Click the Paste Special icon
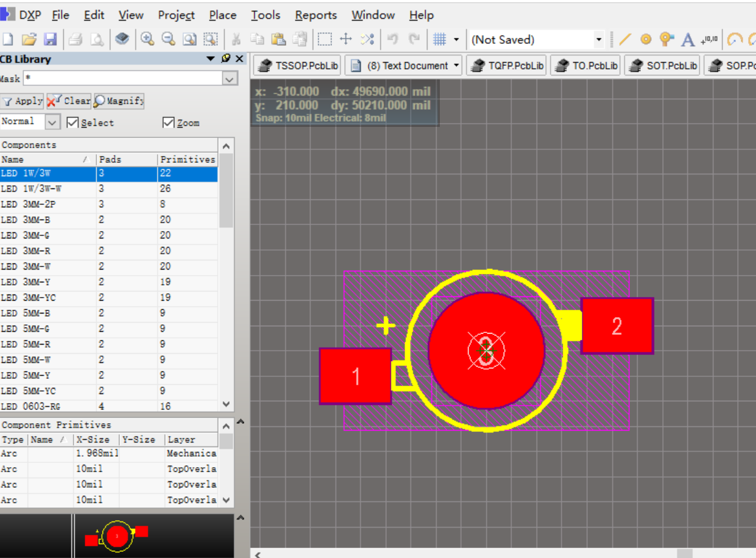 [x=300, y=40]
